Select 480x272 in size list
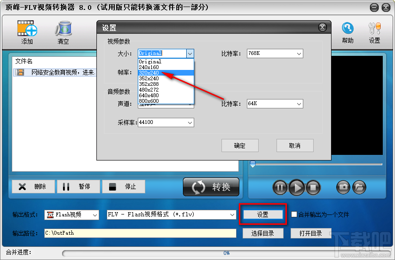The height and width of the screenshot is (260, 395). tap(166, 90)
